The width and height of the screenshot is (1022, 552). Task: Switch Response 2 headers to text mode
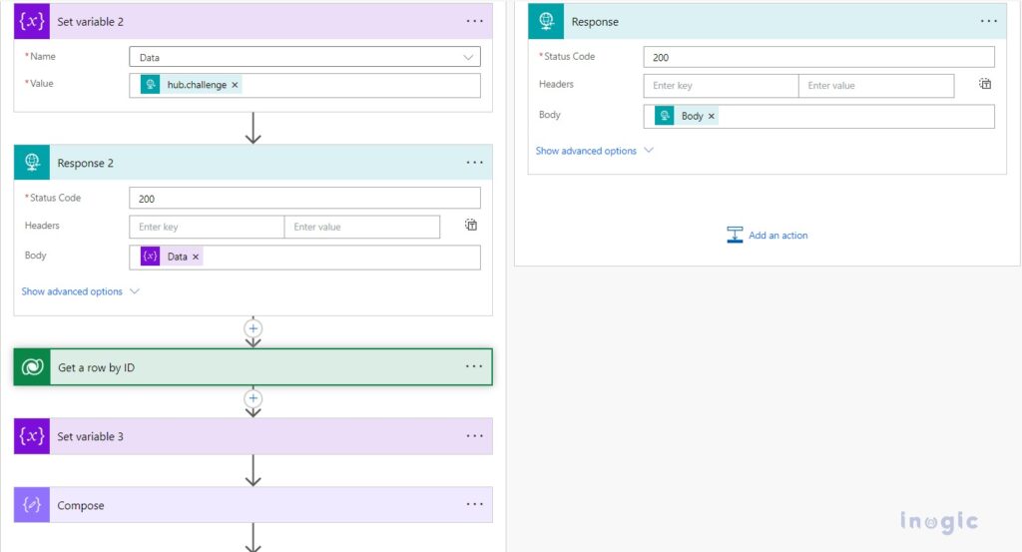pyautogui.click(x=471, y=226)
